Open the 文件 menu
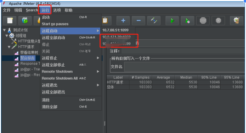The height and width of the screenshot is (133, 246). 7,10
